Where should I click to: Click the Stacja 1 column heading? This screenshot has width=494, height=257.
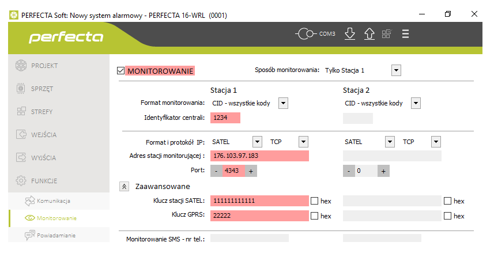pyautogui.click(x=224, y=90)
